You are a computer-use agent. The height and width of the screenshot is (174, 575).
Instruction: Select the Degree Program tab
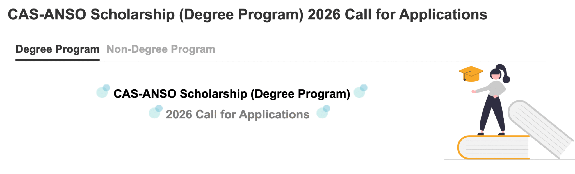57,49
